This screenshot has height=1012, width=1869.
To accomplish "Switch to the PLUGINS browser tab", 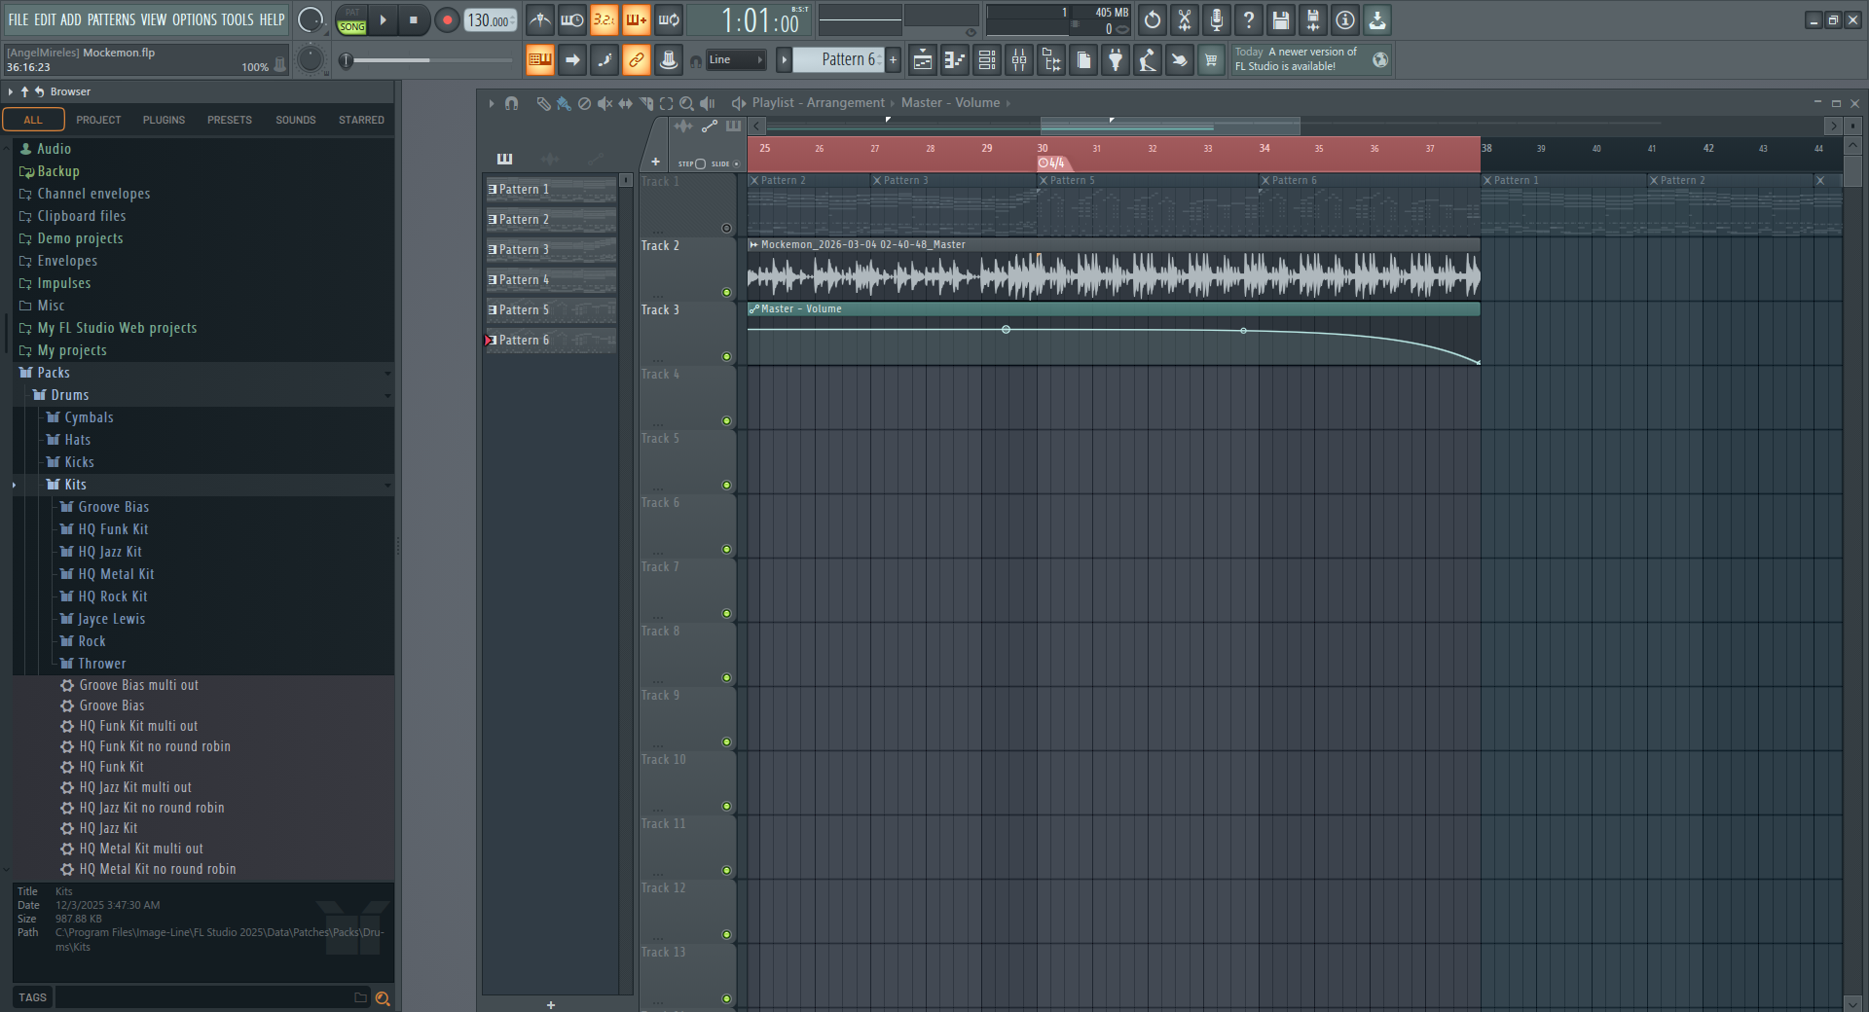I will coord(164,120).
